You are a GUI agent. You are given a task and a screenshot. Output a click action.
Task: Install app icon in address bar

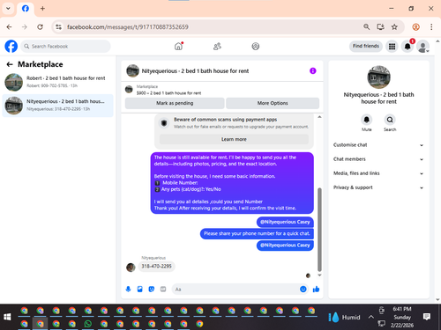coord(380,27)
